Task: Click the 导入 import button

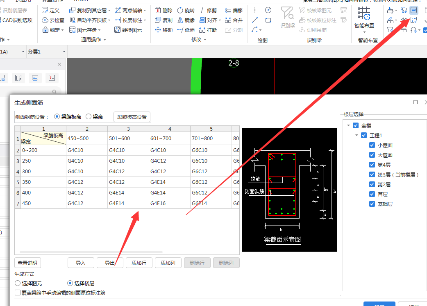Action: click(x=81, y=263)
